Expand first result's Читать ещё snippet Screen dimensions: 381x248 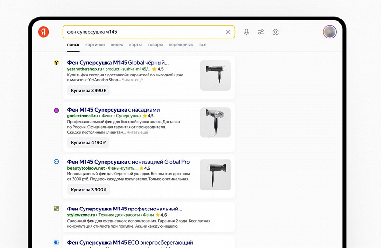click(132, 80)
